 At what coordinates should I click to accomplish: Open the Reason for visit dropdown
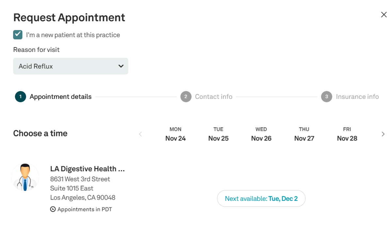pyautogui.click(x=71, y=66)
